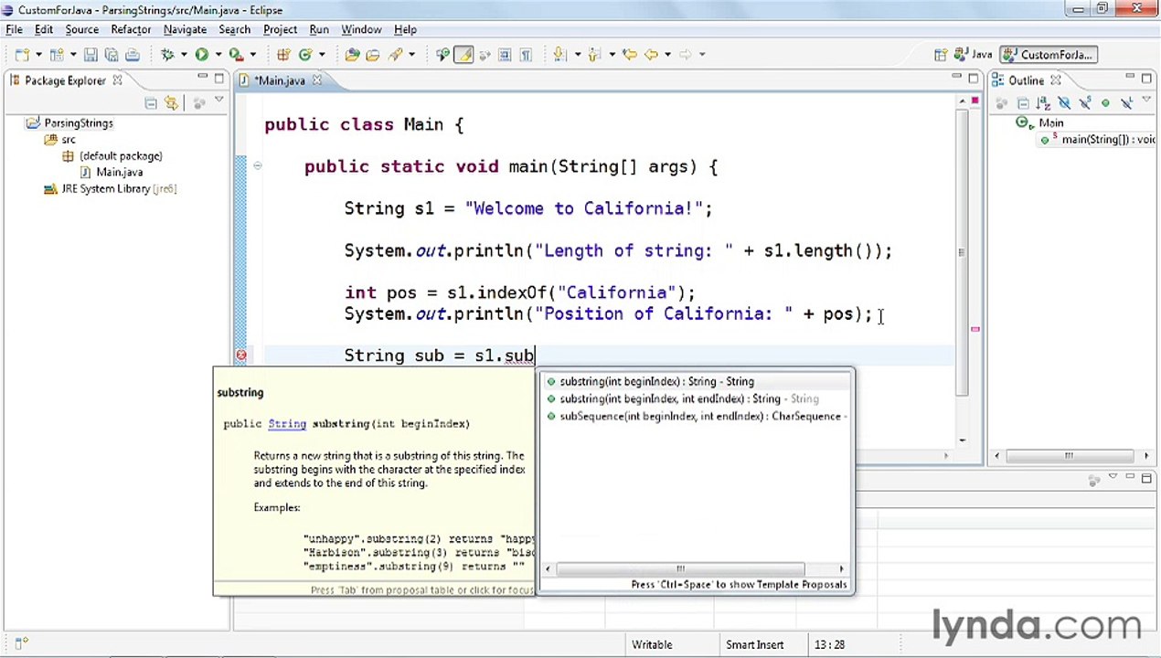
Task: Open the Search dropdown arrow
Action: (x=411, y=55)
